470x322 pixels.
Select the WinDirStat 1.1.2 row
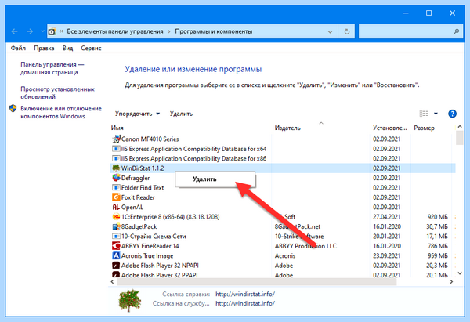(283, 168)
